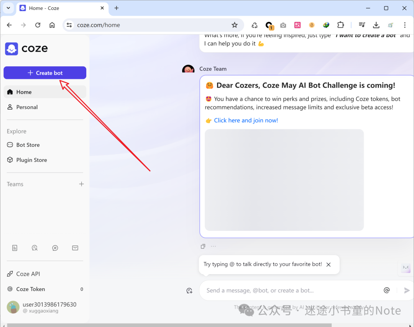Click the Teams section label
Viewport: 414px width, 327px height.
click(15, 184)
